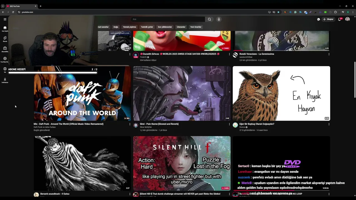
Task: Open Daft Punk Around The World title
Action: [x=68, y=124]
